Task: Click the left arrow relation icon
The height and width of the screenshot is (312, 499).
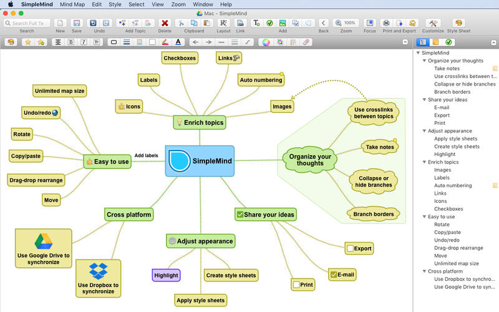Action: (195, 42)
